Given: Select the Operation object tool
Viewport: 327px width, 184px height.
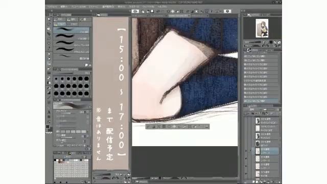Looking at the screenshot, I should pos(49,29).
